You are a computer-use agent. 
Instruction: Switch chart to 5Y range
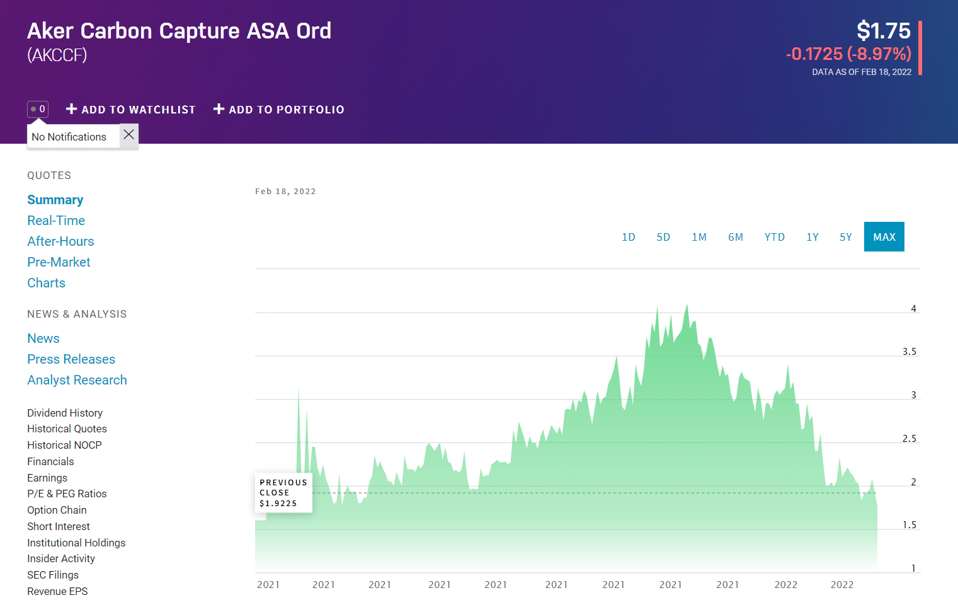click(x=846, y=237)
